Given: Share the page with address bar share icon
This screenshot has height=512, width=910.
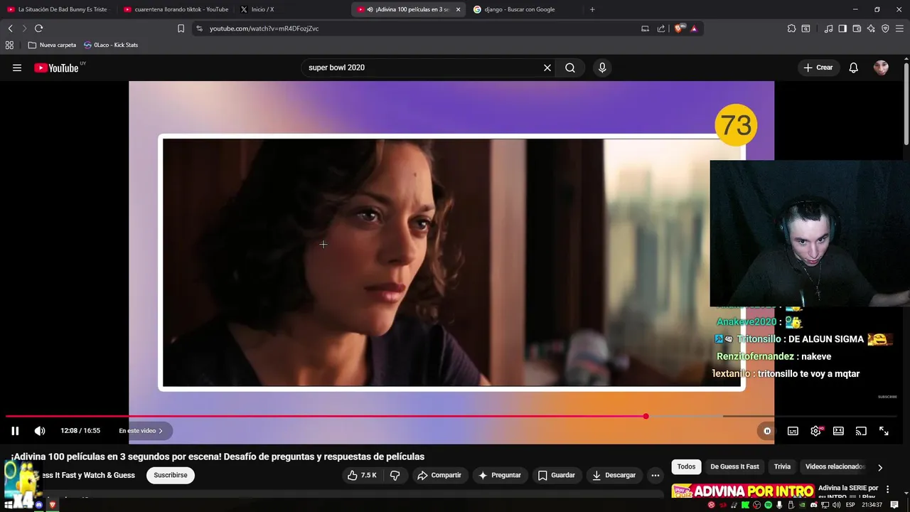Looking at the screenshot, I should [661, 28].
